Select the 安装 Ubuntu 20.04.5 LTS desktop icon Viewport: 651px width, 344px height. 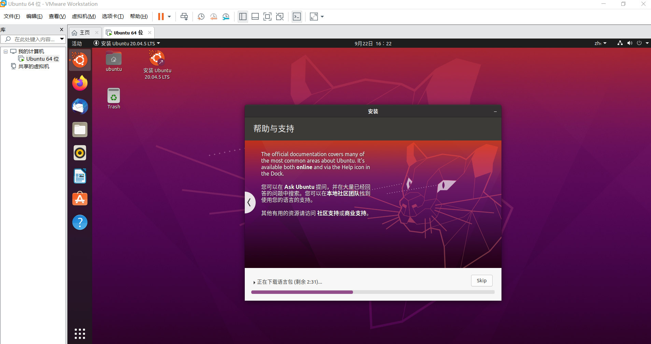[157, 65]
